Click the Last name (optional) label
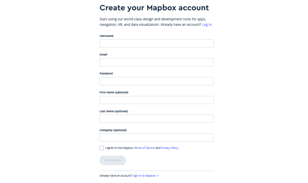Image resolution: width=308 pixels, height=183 pixels. 114,111
